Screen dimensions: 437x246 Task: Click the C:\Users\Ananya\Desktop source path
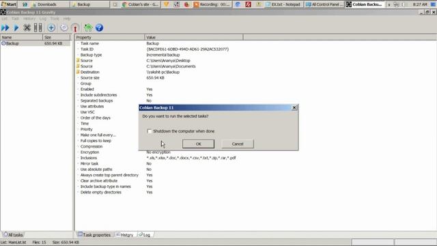pos(169,61)
